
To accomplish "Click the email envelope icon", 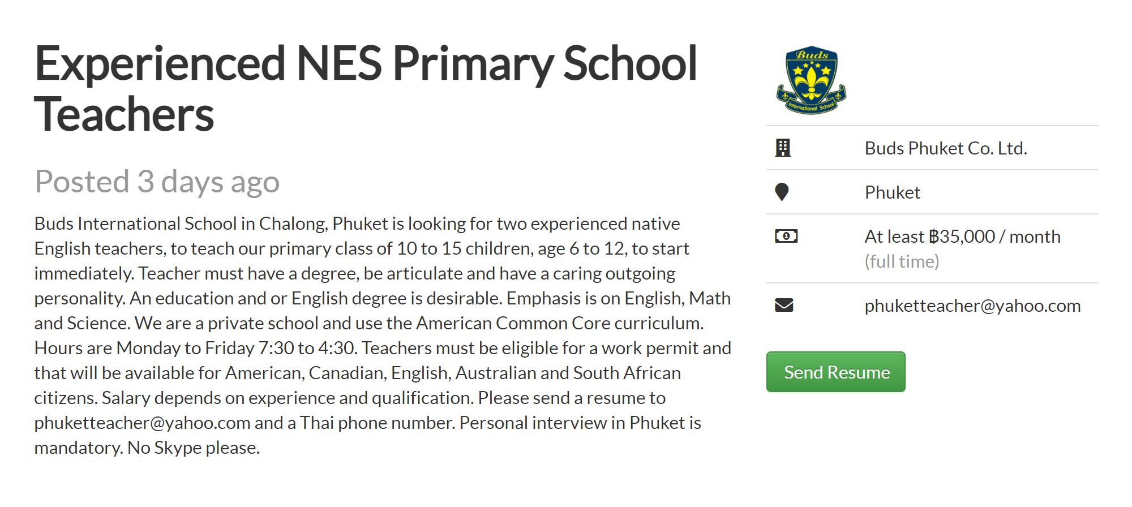I will point(784,305).
